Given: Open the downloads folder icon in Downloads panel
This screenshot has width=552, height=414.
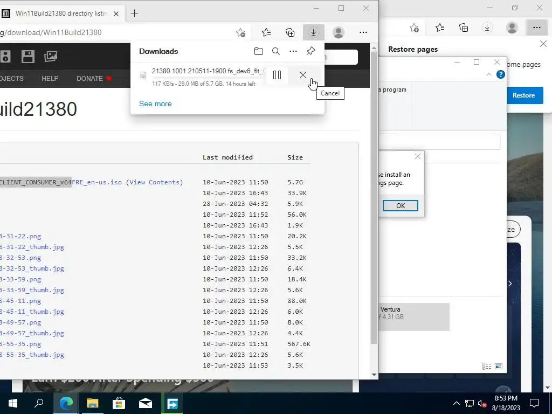Looking at the screenshot, I should (x=258, y=51).
